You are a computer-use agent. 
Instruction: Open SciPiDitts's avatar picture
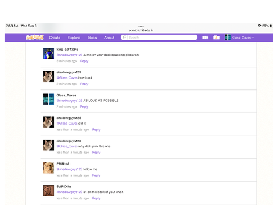(x=48, y=191)
